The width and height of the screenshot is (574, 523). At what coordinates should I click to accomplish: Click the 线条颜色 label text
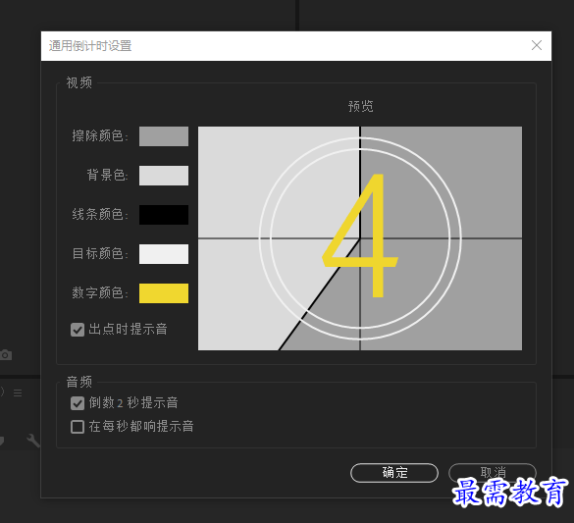pos(100,214)
